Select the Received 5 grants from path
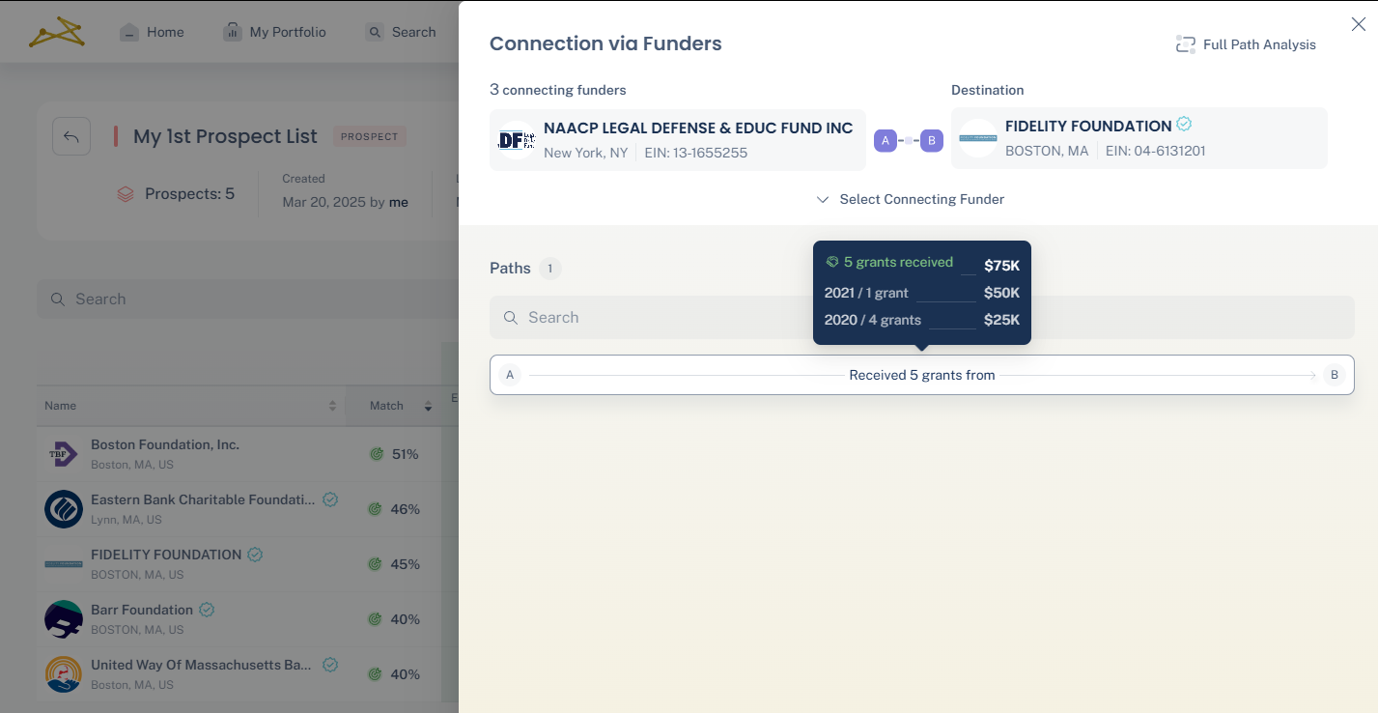1378x713 pixels. click(922, 375)
